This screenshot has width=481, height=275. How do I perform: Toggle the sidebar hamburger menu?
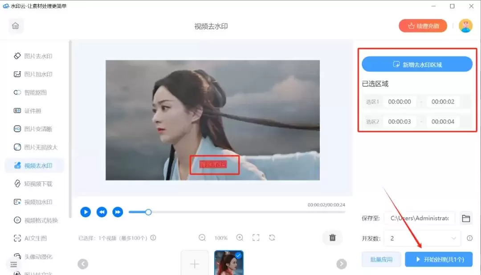click(13, 265)
